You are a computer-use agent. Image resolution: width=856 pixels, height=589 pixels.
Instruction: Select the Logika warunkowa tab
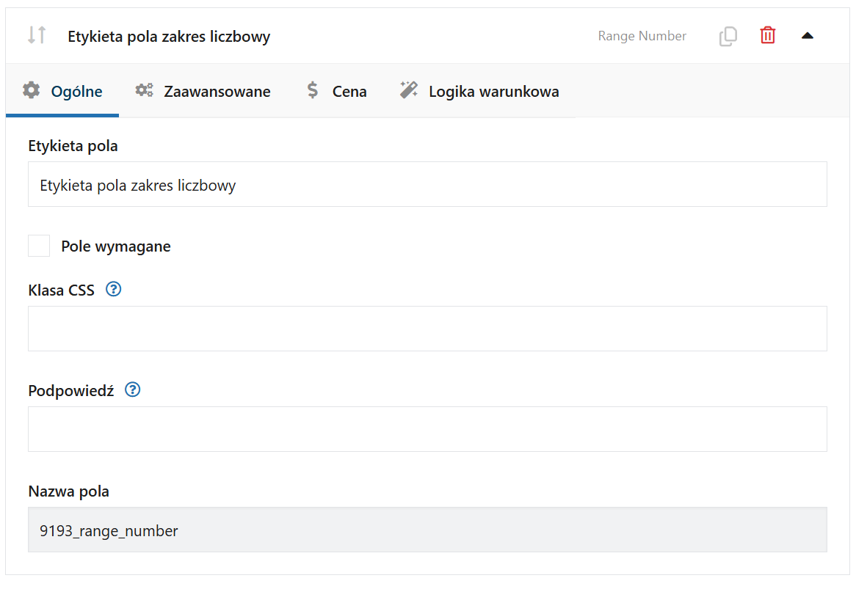[x=493, y=92]
